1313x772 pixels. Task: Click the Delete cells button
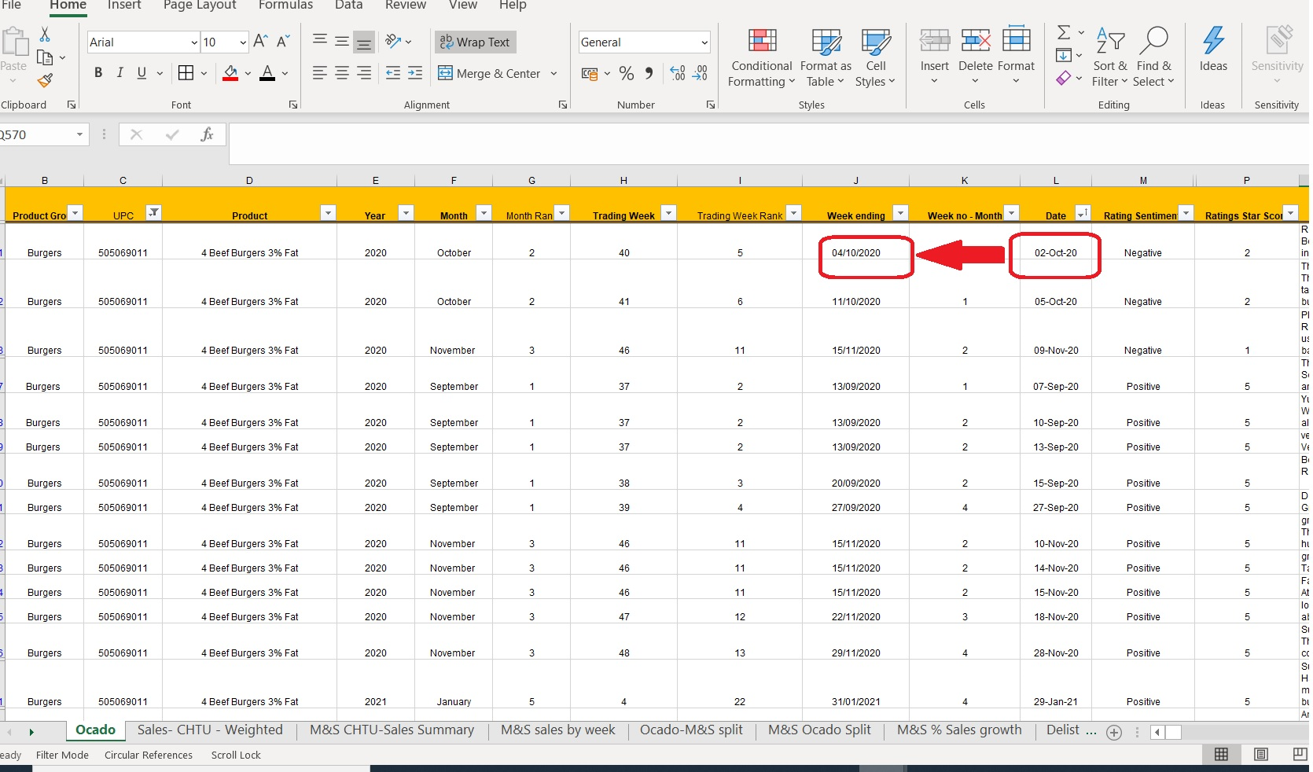click(976, 58)
